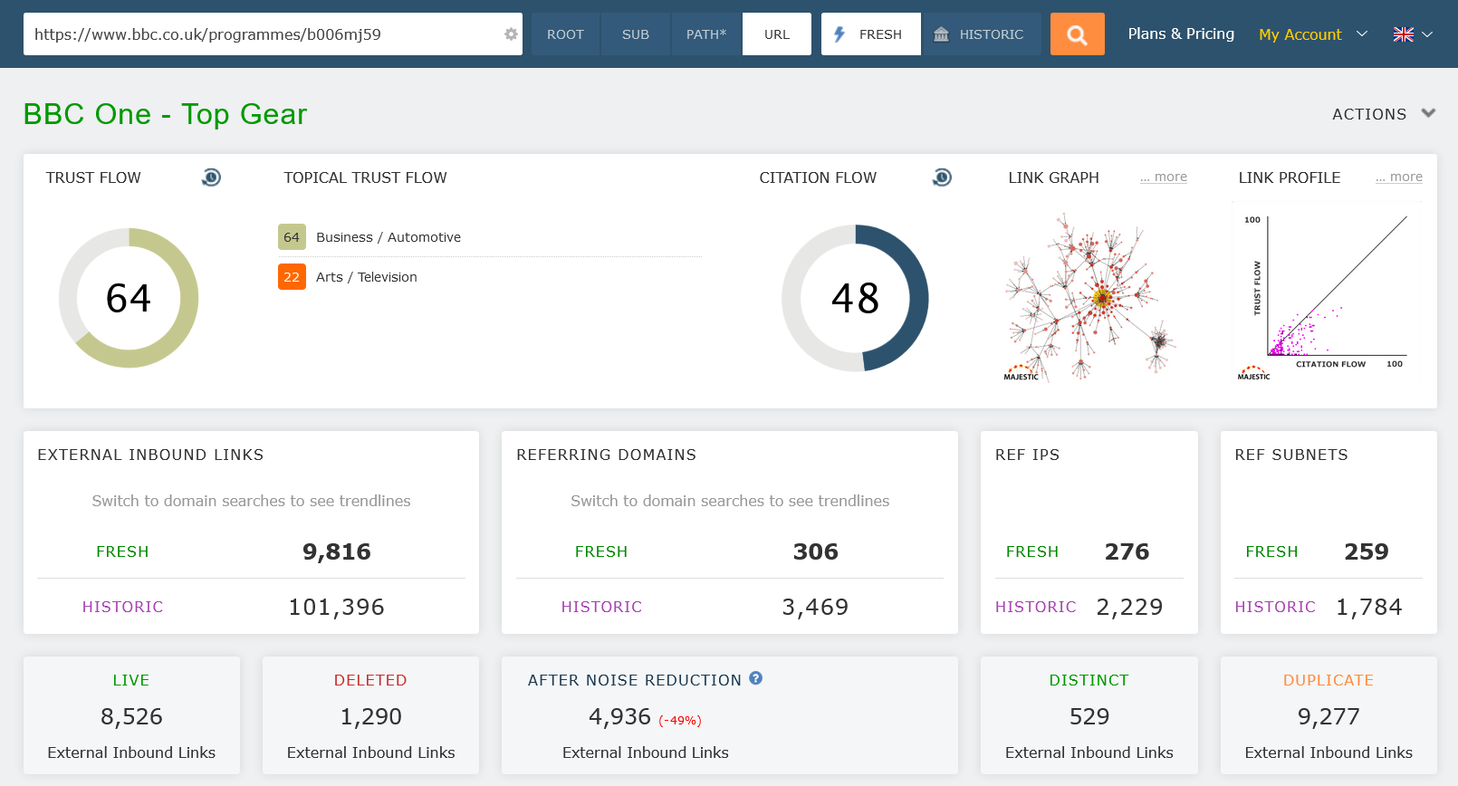The image size is (1458, 786).
Task: Select the URL scope tab
Action: pos(776,34)
